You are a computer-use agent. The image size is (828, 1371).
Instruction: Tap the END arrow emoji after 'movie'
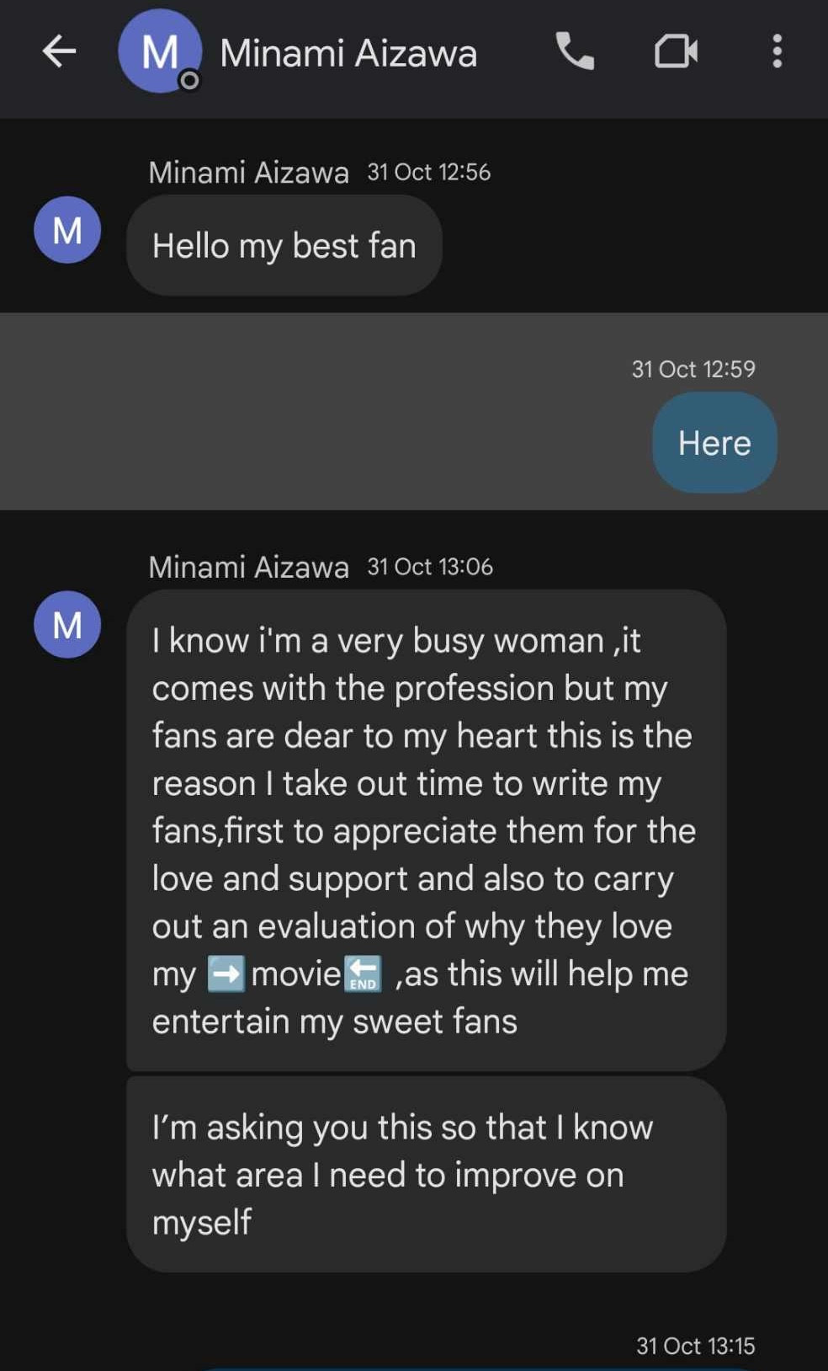pos(363,974)
